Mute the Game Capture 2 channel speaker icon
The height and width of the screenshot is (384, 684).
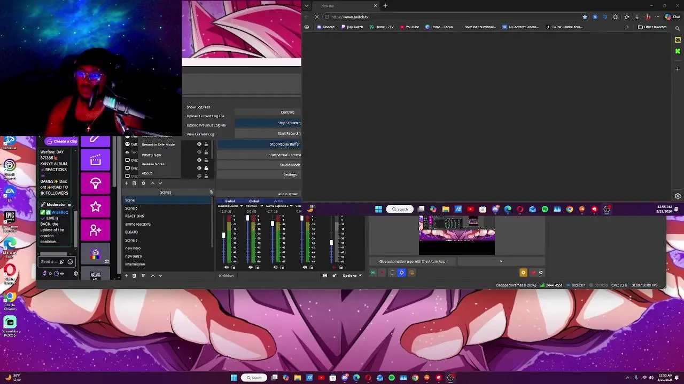[276, 267]
